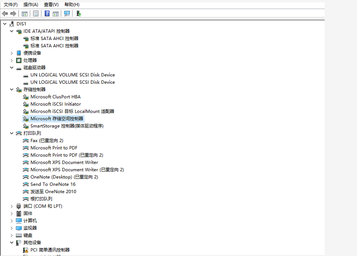
Task: Select Microsoft iSCSI Initiator
Action: [x=56, y=104]
